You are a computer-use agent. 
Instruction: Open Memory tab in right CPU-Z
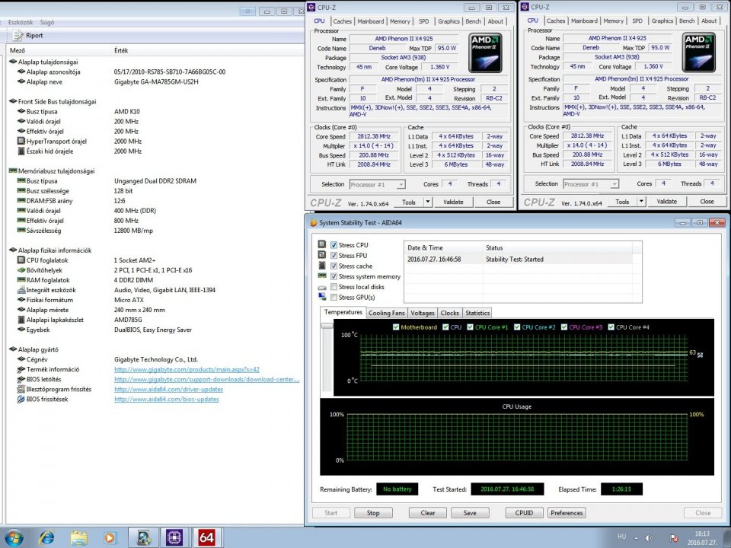(613, 21)
